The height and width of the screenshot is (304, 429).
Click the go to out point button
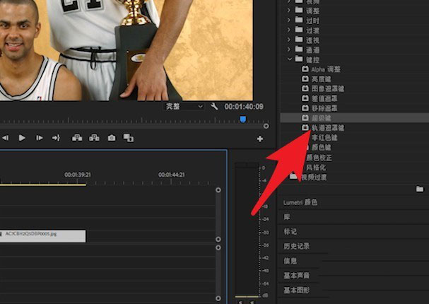tap(56, 138)
